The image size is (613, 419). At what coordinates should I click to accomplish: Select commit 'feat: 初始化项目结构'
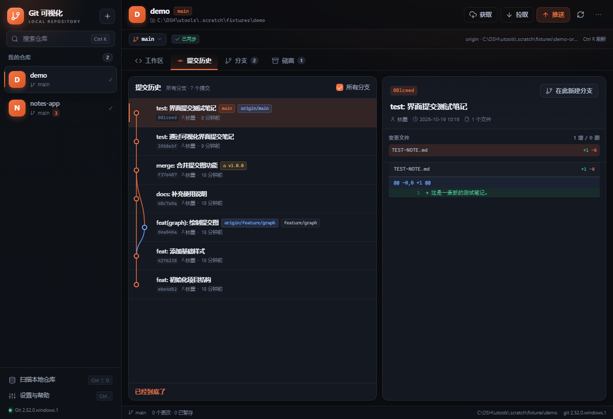[252, 284]
